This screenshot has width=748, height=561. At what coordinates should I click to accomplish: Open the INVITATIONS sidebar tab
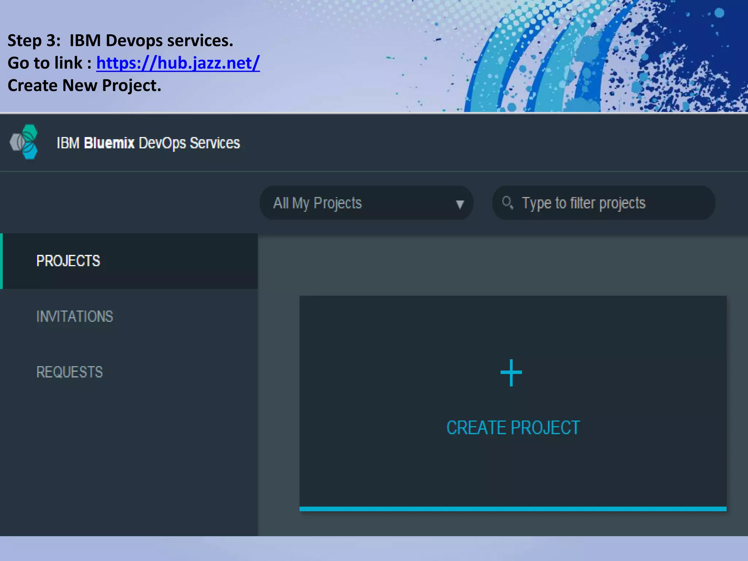tap(129, 316)
